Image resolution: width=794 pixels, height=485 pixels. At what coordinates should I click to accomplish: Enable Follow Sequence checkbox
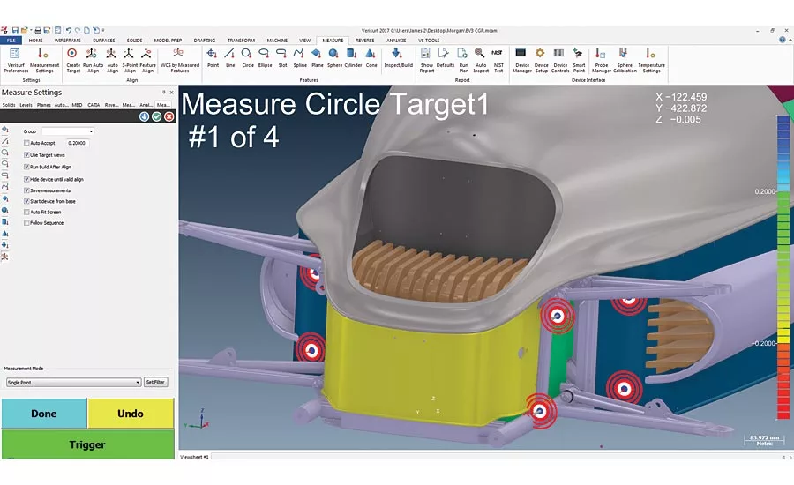tap(26, 223)
